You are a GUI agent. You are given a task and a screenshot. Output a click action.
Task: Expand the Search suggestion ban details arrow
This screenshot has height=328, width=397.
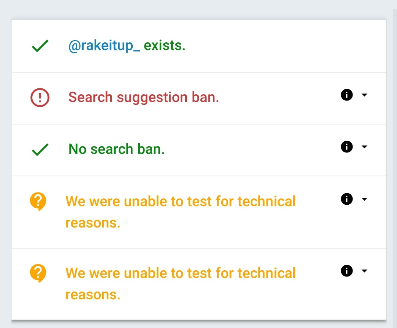coord(364,95)
